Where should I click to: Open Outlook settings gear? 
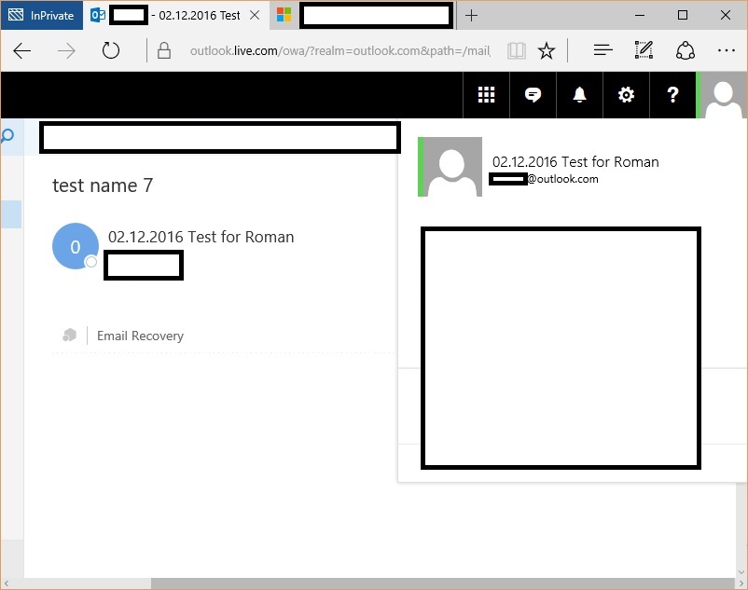(626, 94)
